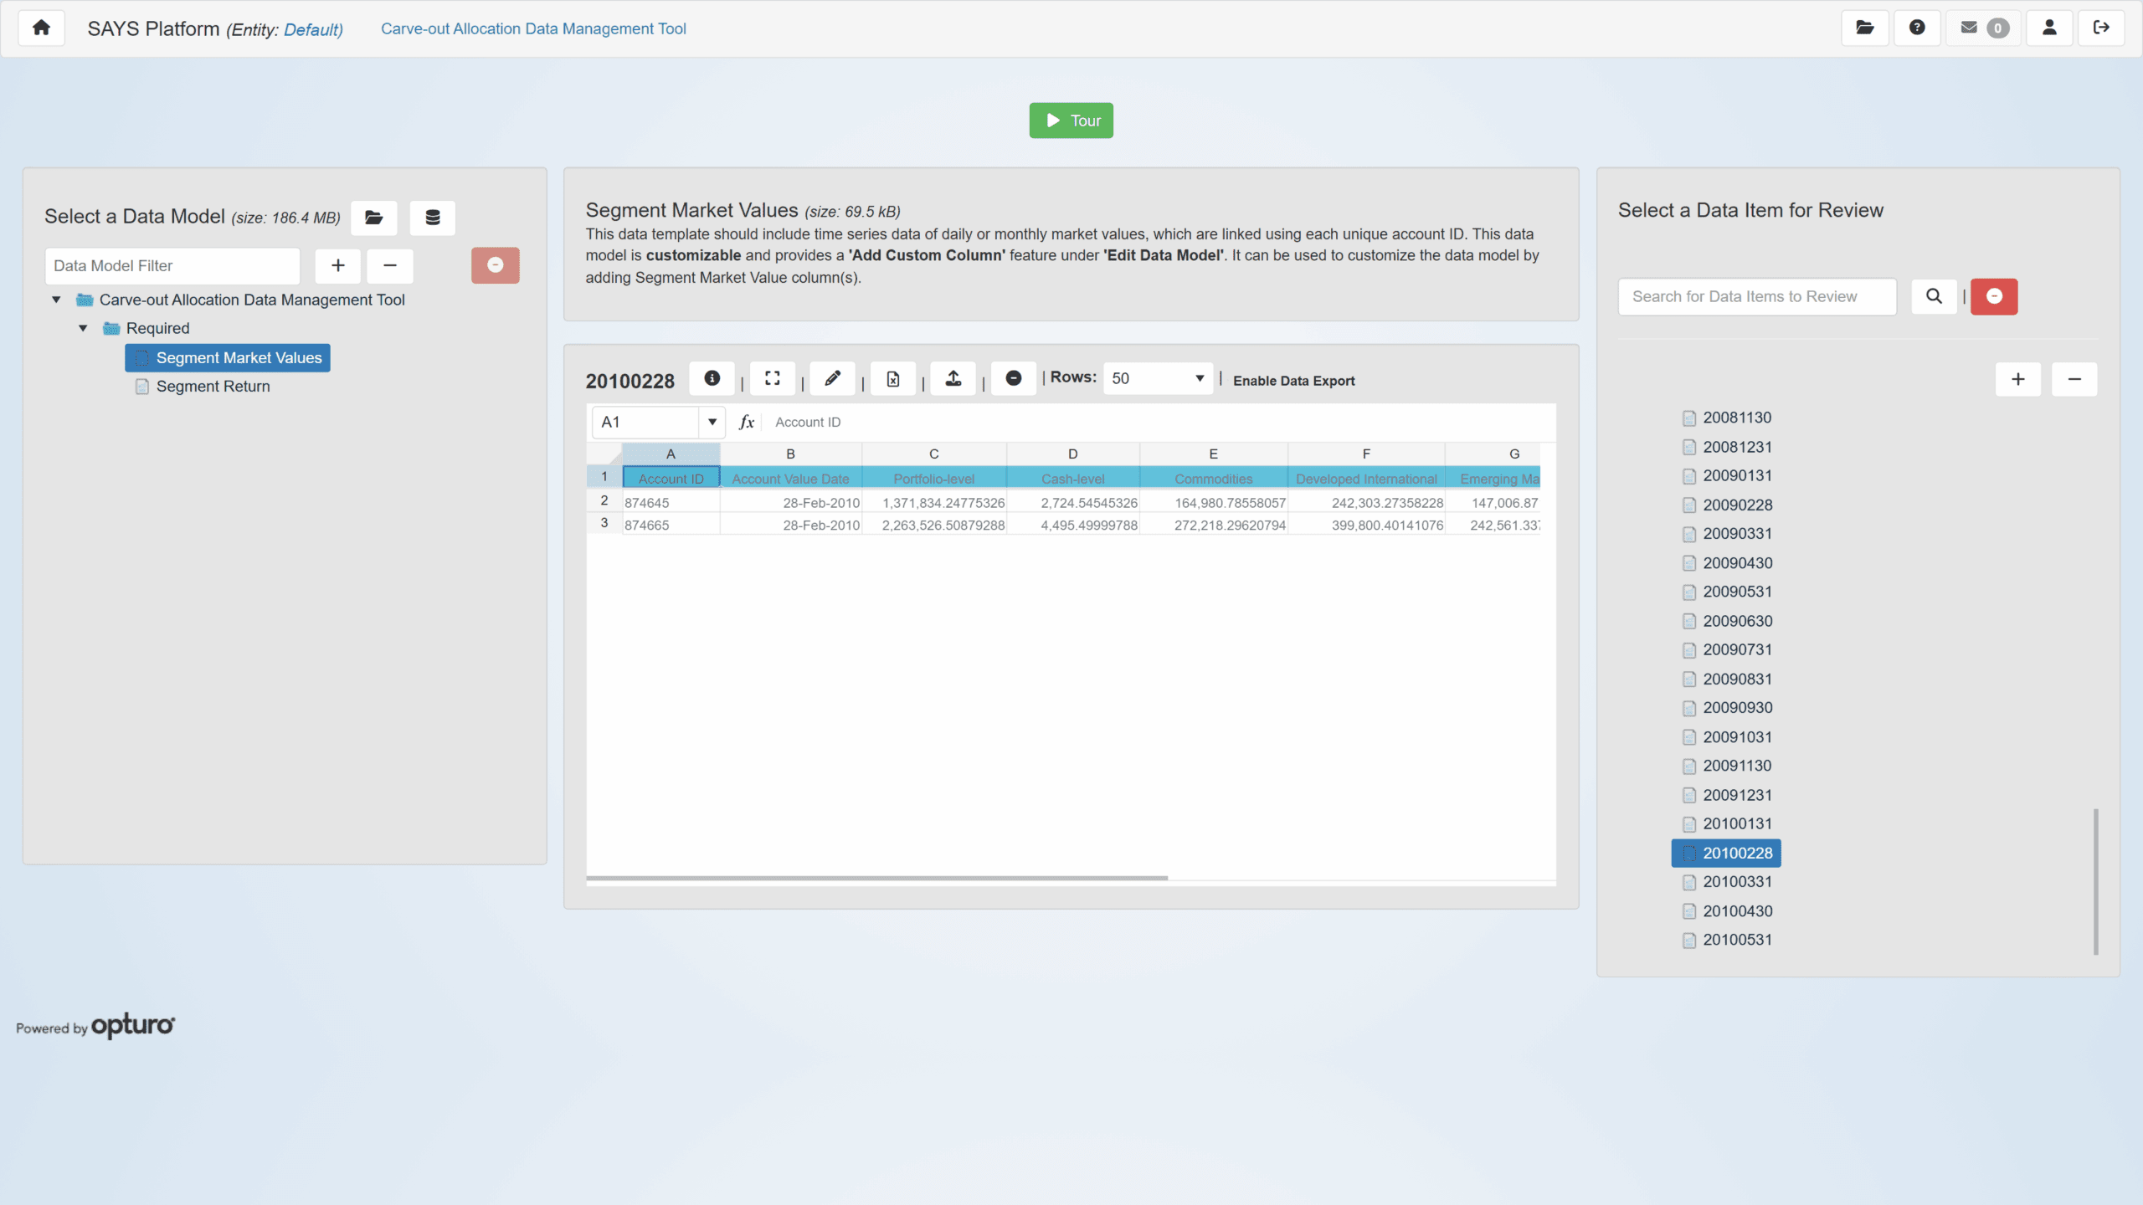
Task: Click the spreadsheet horizontal scrollbar
Action: pos(876,878)
